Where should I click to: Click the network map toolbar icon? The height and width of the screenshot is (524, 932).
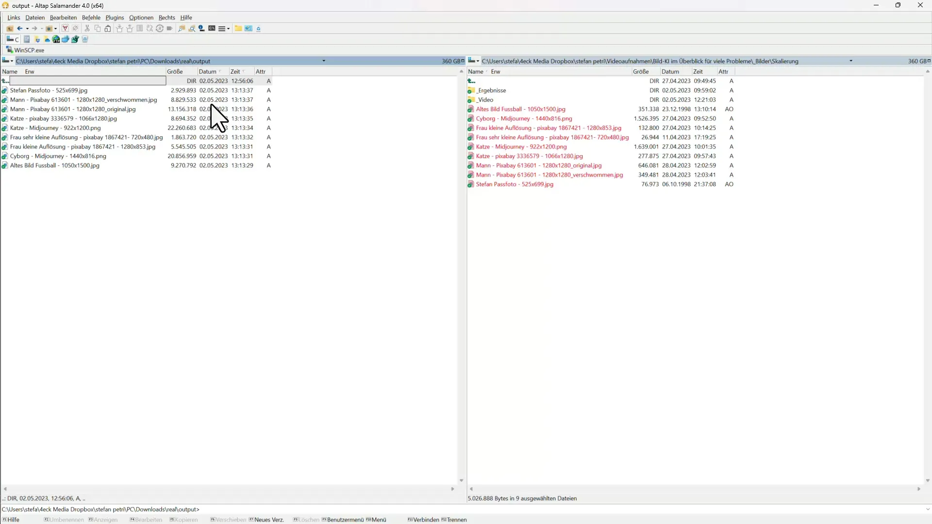(249, 29)
